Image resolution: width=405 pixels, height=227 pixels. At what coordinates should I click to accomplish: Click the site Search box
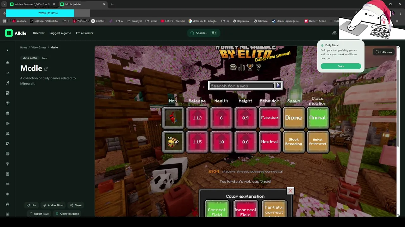(203, 33)
